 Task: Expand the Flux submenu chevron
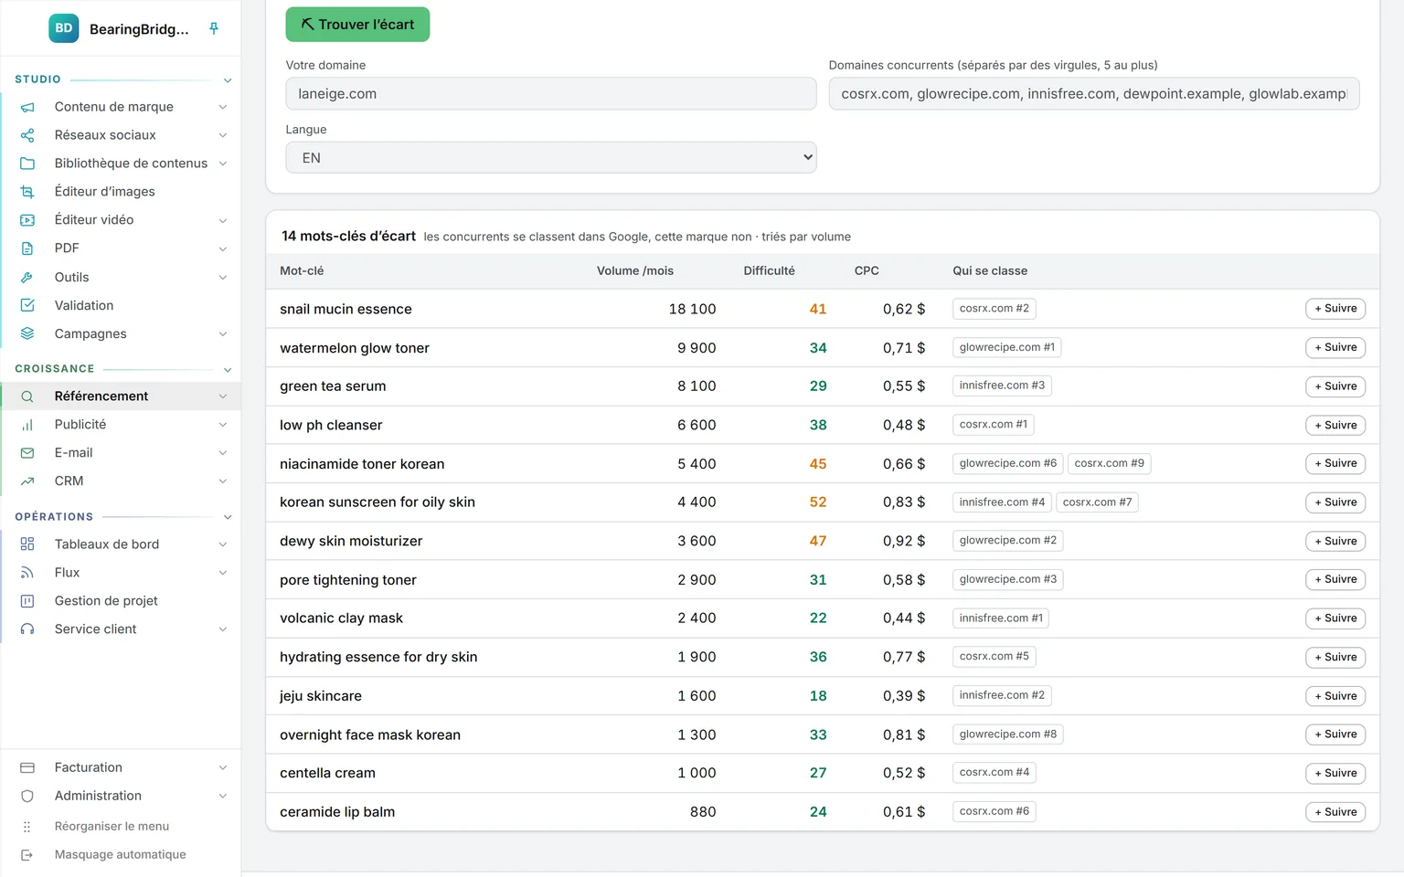223,573
